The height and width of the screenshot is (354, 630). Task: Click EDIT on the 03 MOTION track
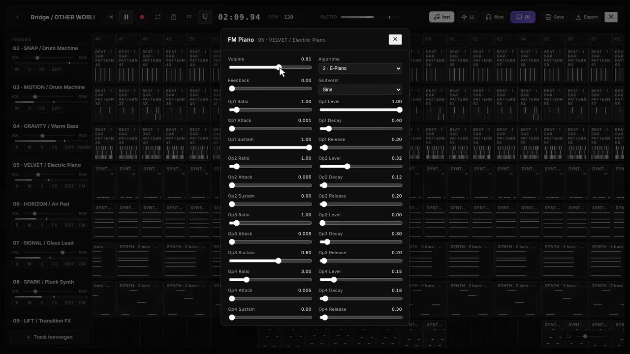click(57, 108)
